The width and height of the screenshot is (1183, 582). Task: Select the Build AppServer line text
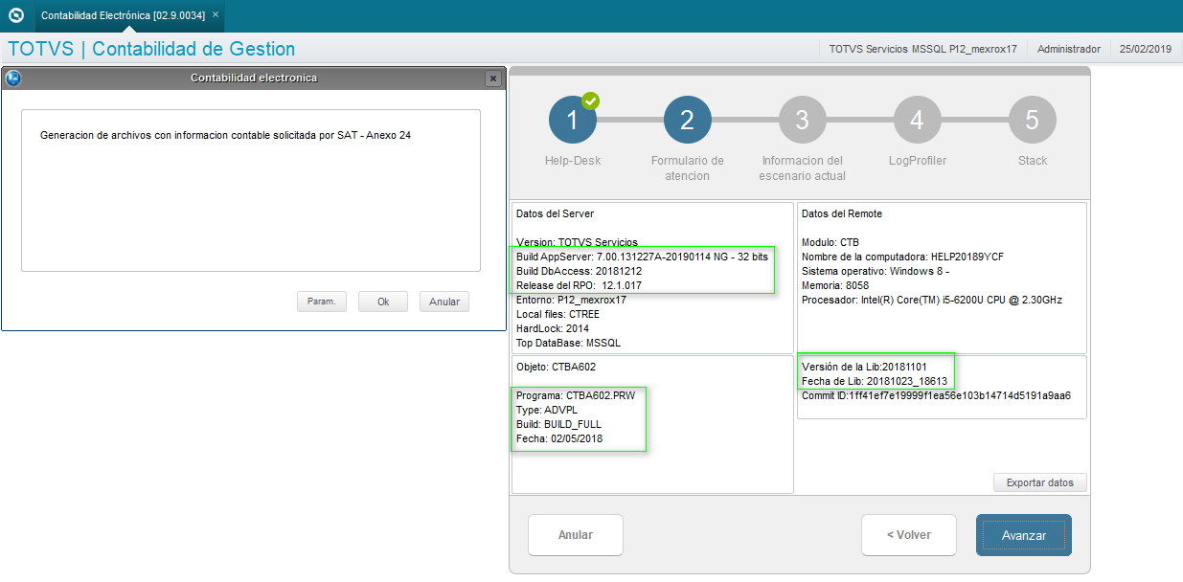642,257
